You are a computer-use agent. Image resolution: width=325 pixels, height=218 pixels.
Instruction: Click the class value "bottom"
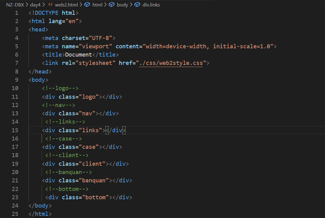pos(95,197)
